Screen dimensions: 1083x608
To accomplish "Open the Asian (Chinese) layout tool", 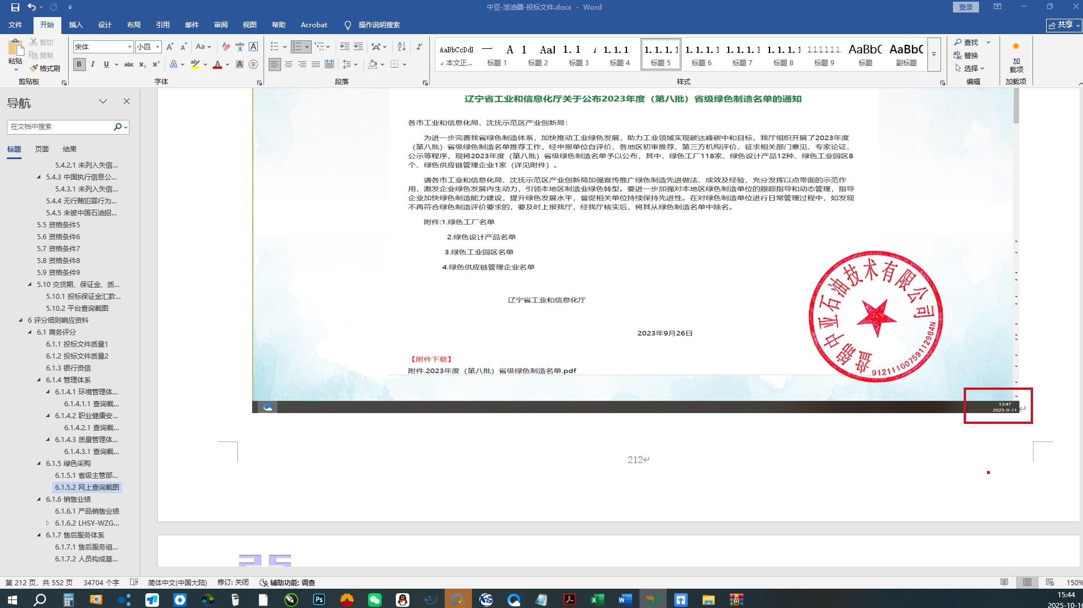I will tap(376, 47).
